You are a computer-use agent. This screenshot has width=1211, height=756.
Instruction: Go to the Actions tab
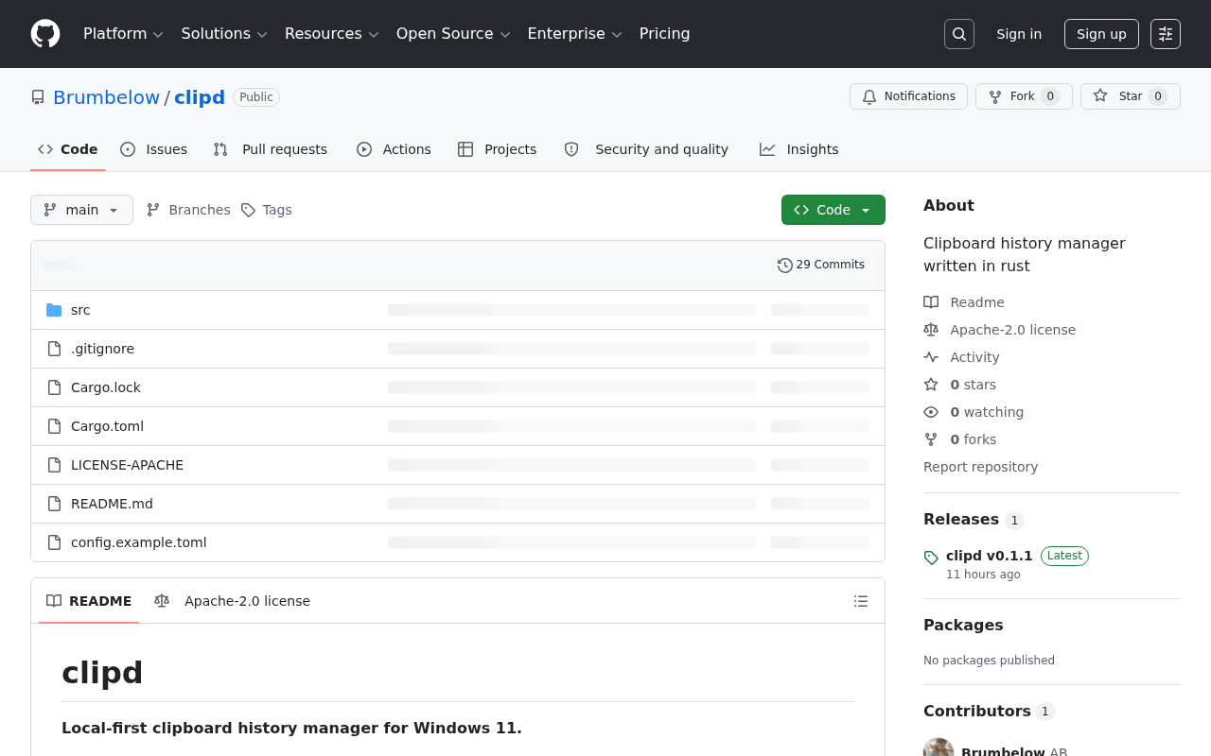tap(394, 149)
